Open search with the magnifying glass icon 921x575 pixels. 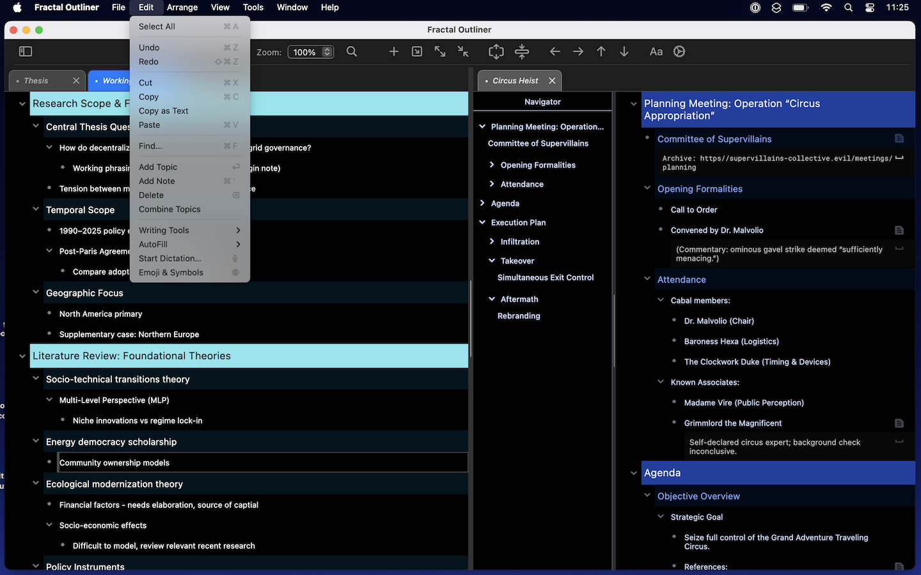tap(351, 51)
